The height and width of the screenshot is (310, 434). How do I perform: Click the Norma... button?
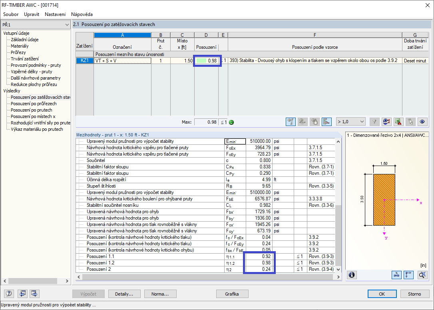pos(160,294)
